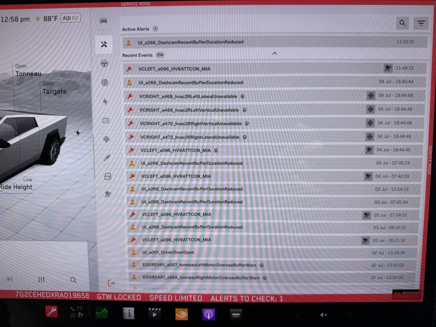The width and height of the screenshot is (436, 327).
Task: Select the UI_a001_DriverDoorOpen event
Action: (x=273, y=252)
